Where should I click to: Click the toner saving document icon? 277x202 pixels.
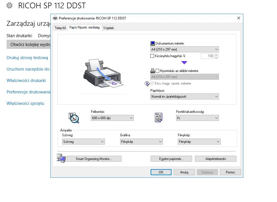point(158,117)
